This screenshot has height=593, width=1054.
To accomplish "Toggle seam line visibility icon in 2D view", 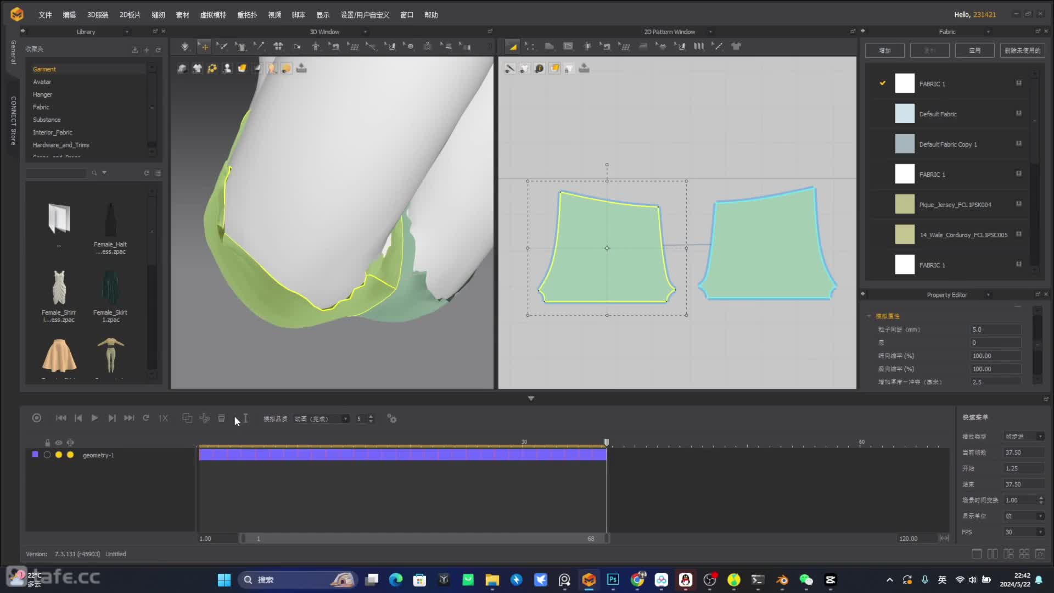I will pyautogui.click(x=509, y=68).
